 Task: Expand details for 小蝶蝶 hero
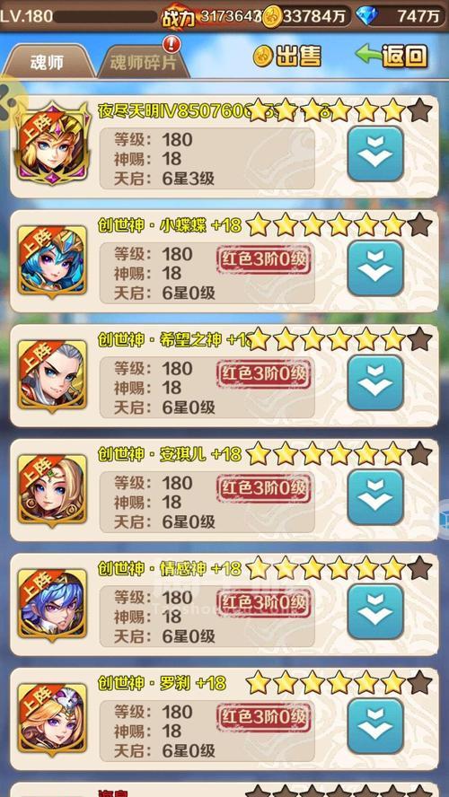point(375,267)
